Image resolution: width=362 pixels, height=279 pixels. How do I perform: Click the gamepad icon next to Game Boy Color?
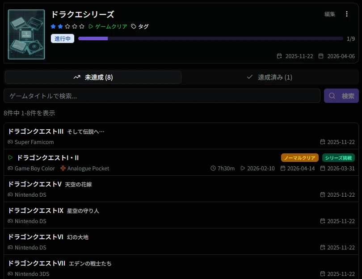(x=10, y=169)
